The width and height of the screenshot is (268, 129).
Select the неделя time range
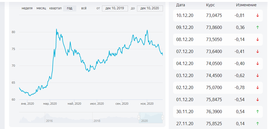coord(27,8)
